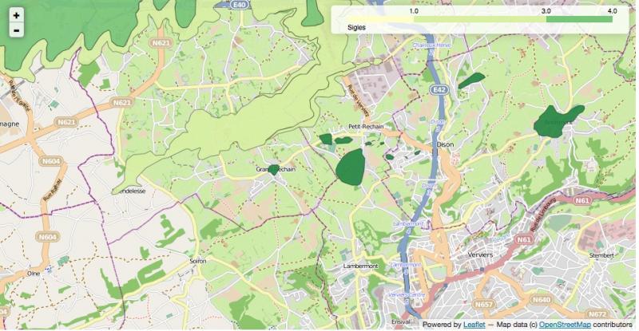Screen dimensions: 639x331
Task: Open the Leaflet attribution link
Action: 474,325
